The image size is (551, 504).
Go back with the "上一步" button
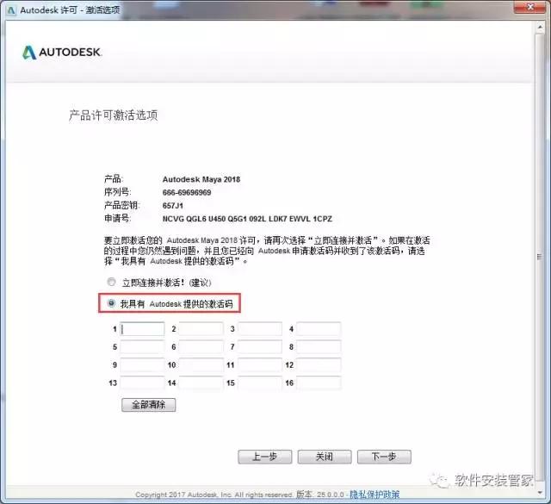(265, 457)
